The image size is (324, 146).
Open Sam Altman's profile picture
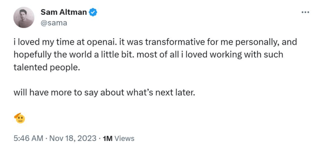tap(24, 17)
